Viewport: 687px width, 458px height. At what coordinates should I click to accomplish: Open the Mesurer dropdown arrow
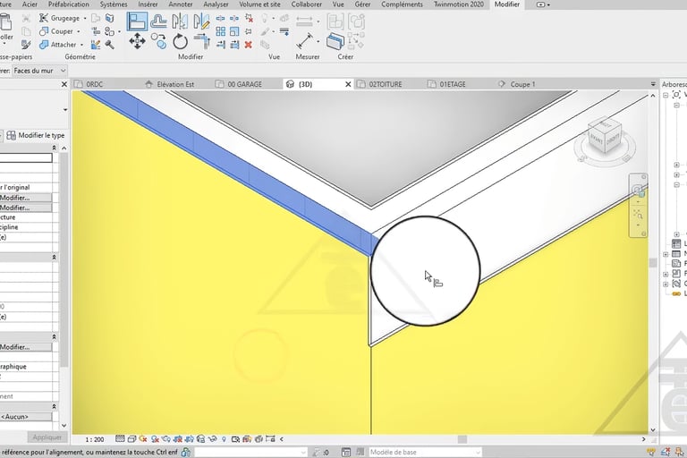tap(318, 42)
